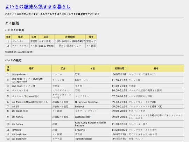Screen dimensions: 189x142
Task: Click the 'Turkish Kebab' name cell
Action: pyautogui.click(x=92, y=139)
